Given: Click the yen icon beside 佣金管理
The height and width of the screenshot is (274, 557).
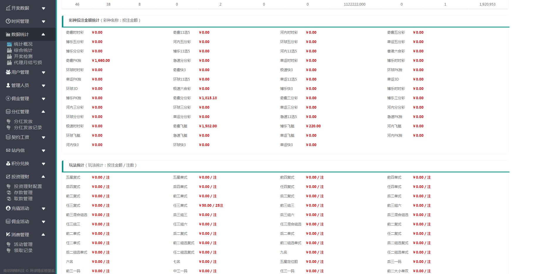Looking at the screenshot, I should tap(8, 98).
